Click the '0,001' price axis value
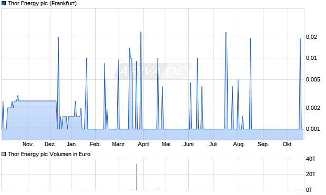The image size is (326, 195). [x=313, y=129]
